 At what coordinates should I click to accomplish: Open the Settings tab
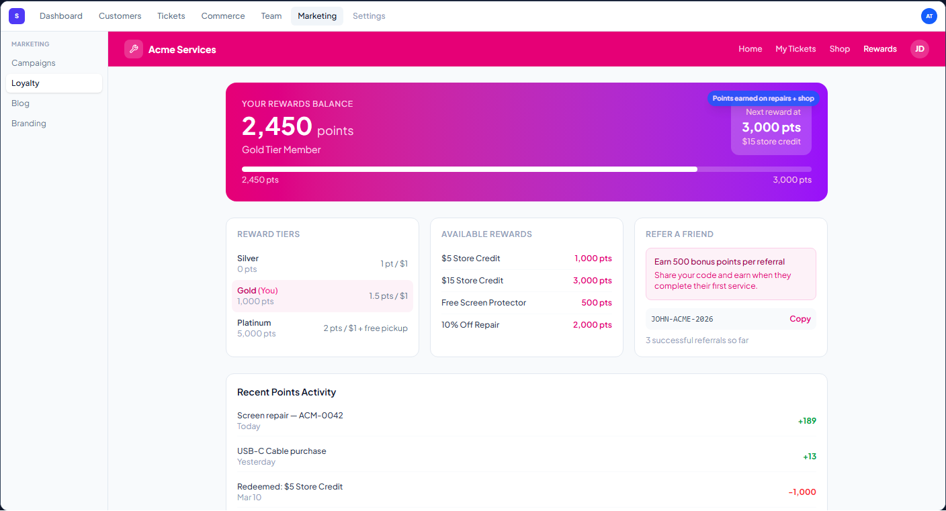click(369, 16)
